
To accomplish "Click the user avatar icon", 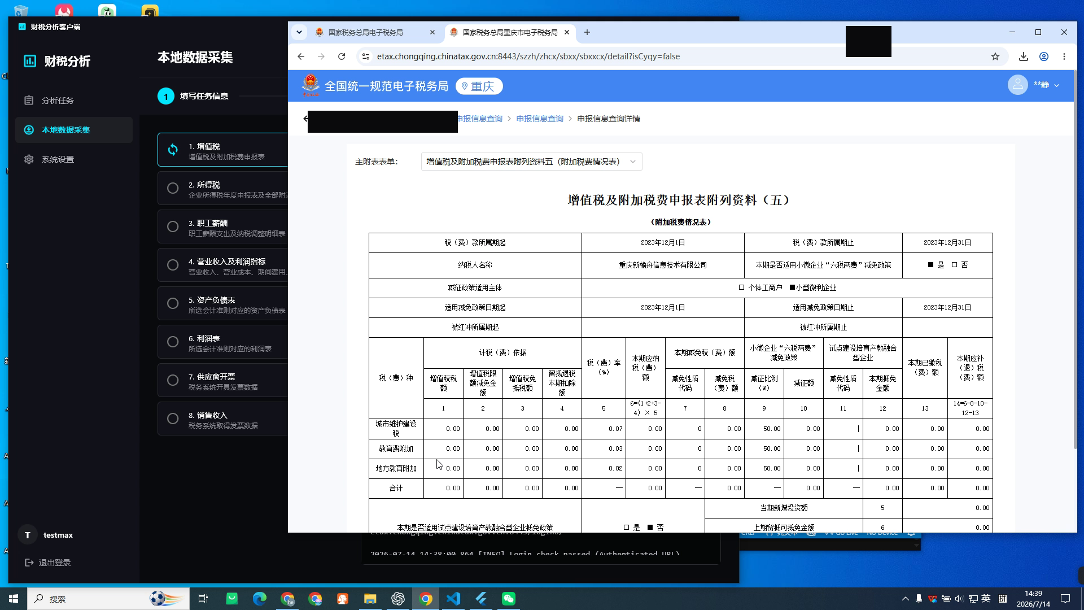I will coord(1017,85).
